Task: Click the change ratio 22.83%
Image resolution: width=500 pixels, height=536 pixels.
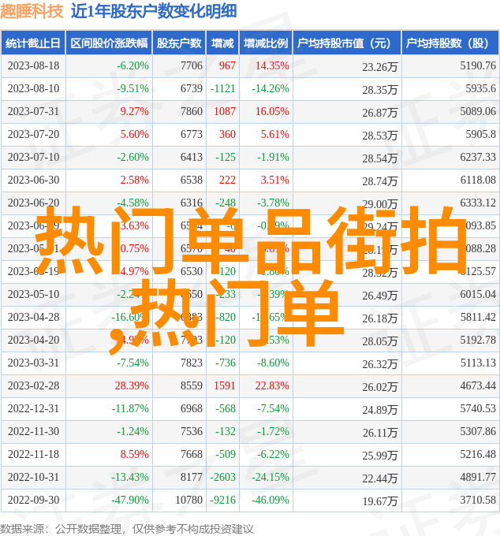Action: (272, 386)
